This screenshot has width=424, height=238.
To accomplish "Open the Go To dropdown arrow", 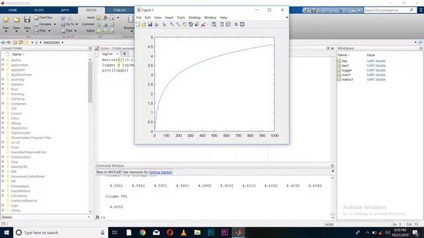I will [x=77, y=24].
